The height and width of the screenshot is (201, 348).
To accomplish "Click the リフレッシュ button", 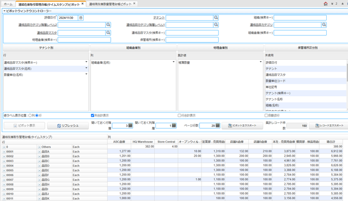I will (68, 125).
